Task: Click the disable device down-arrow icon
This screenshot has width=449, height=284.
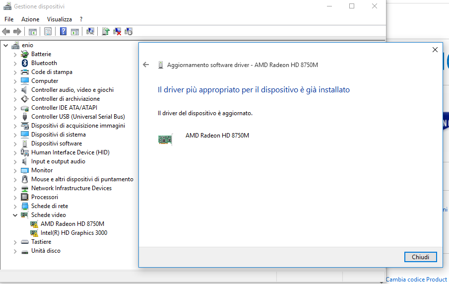Action: point(128,31)
